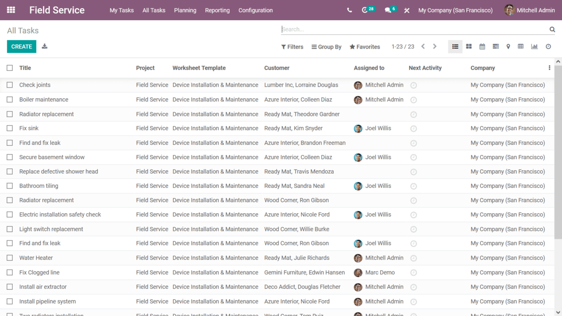Viewport: 562px width, 316px height.
Task: Open the Map view
Action: pyautogui.click(x=508, y=46)
